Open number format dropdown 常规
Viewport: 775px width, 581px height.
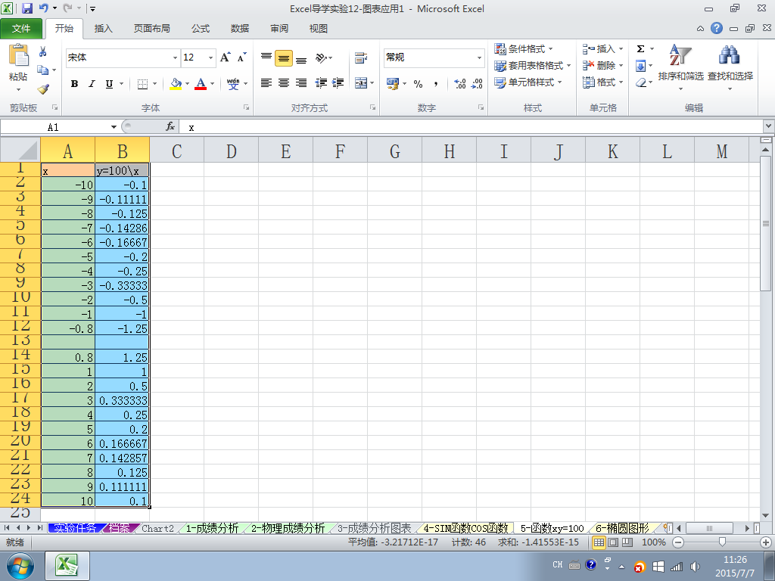click(x=479, y=57)
